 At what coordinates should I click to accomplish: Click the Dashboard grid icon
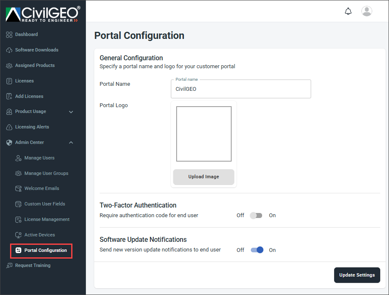pos(9,35)
